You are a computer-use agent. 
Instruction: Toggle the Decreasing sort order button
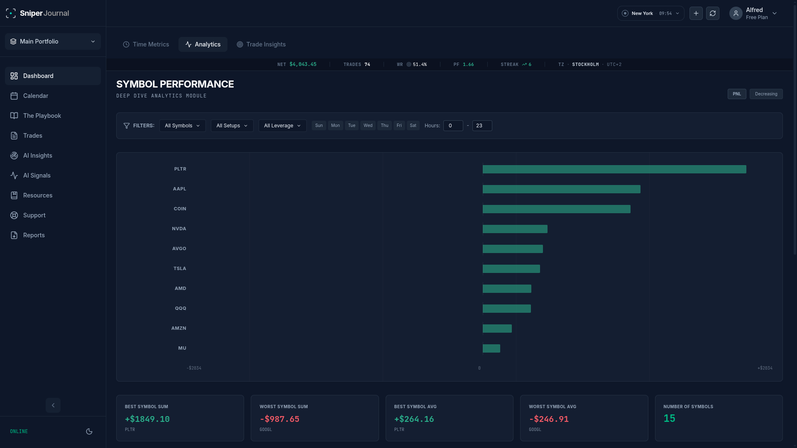tap(766, 94)
